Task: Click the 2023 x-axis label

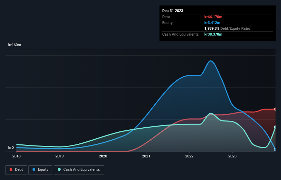Action: pyautogui.click(x=232, y=156)
